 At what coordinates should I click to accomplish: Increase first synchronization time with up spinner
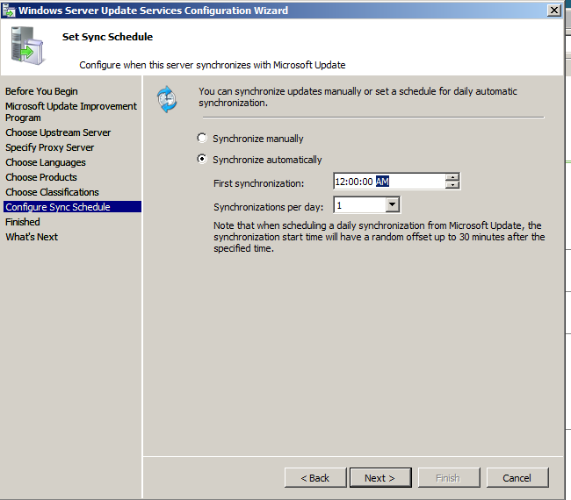452,177
